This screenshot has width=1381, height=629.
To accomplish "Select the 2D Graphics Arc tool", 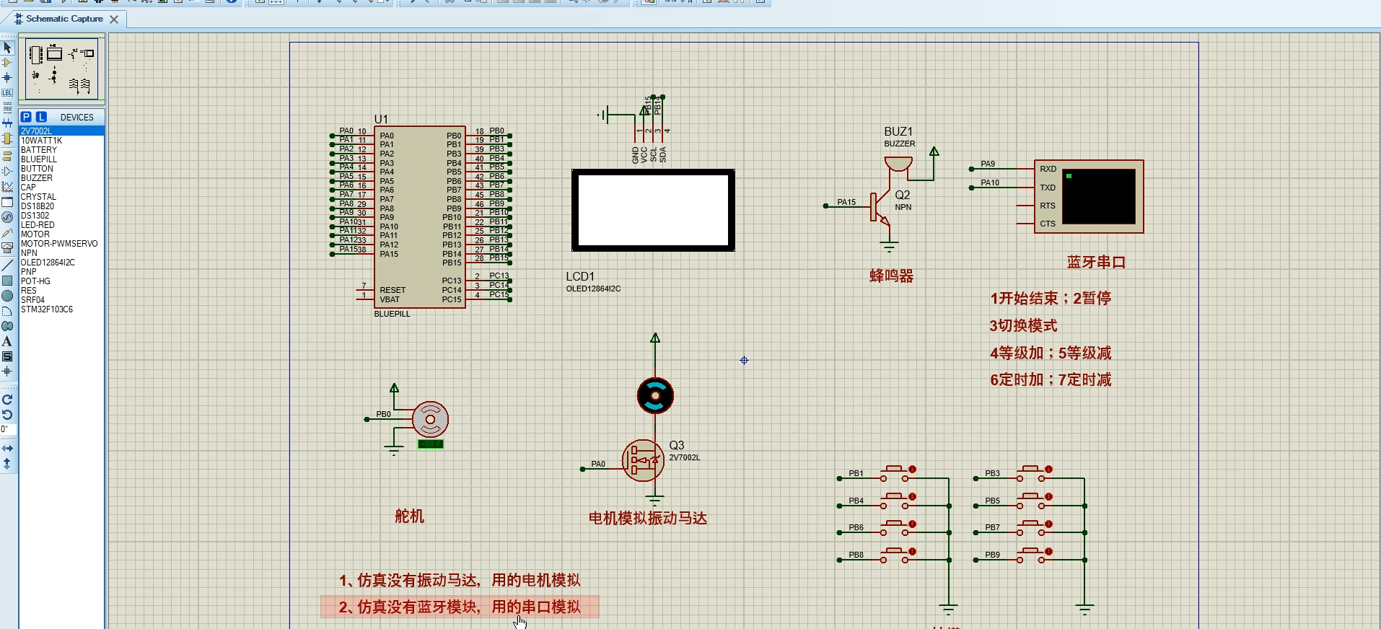I will point(7,311).
